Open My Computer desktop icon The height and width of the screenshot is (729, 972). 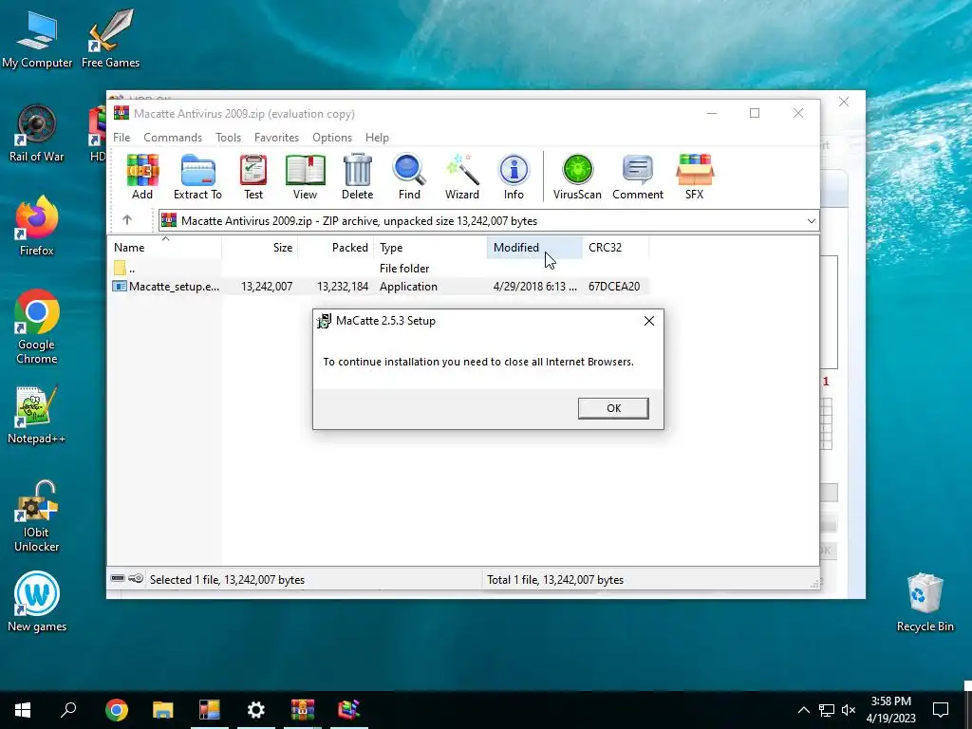point(37,39)
